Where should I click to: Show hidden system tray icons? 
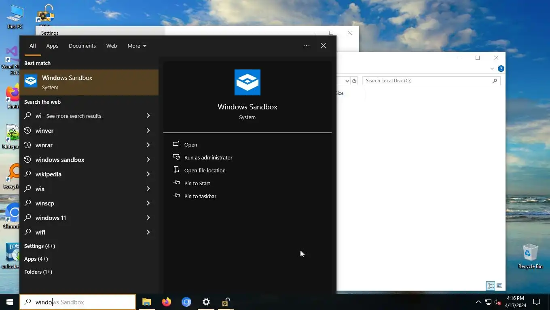[478, 302]
